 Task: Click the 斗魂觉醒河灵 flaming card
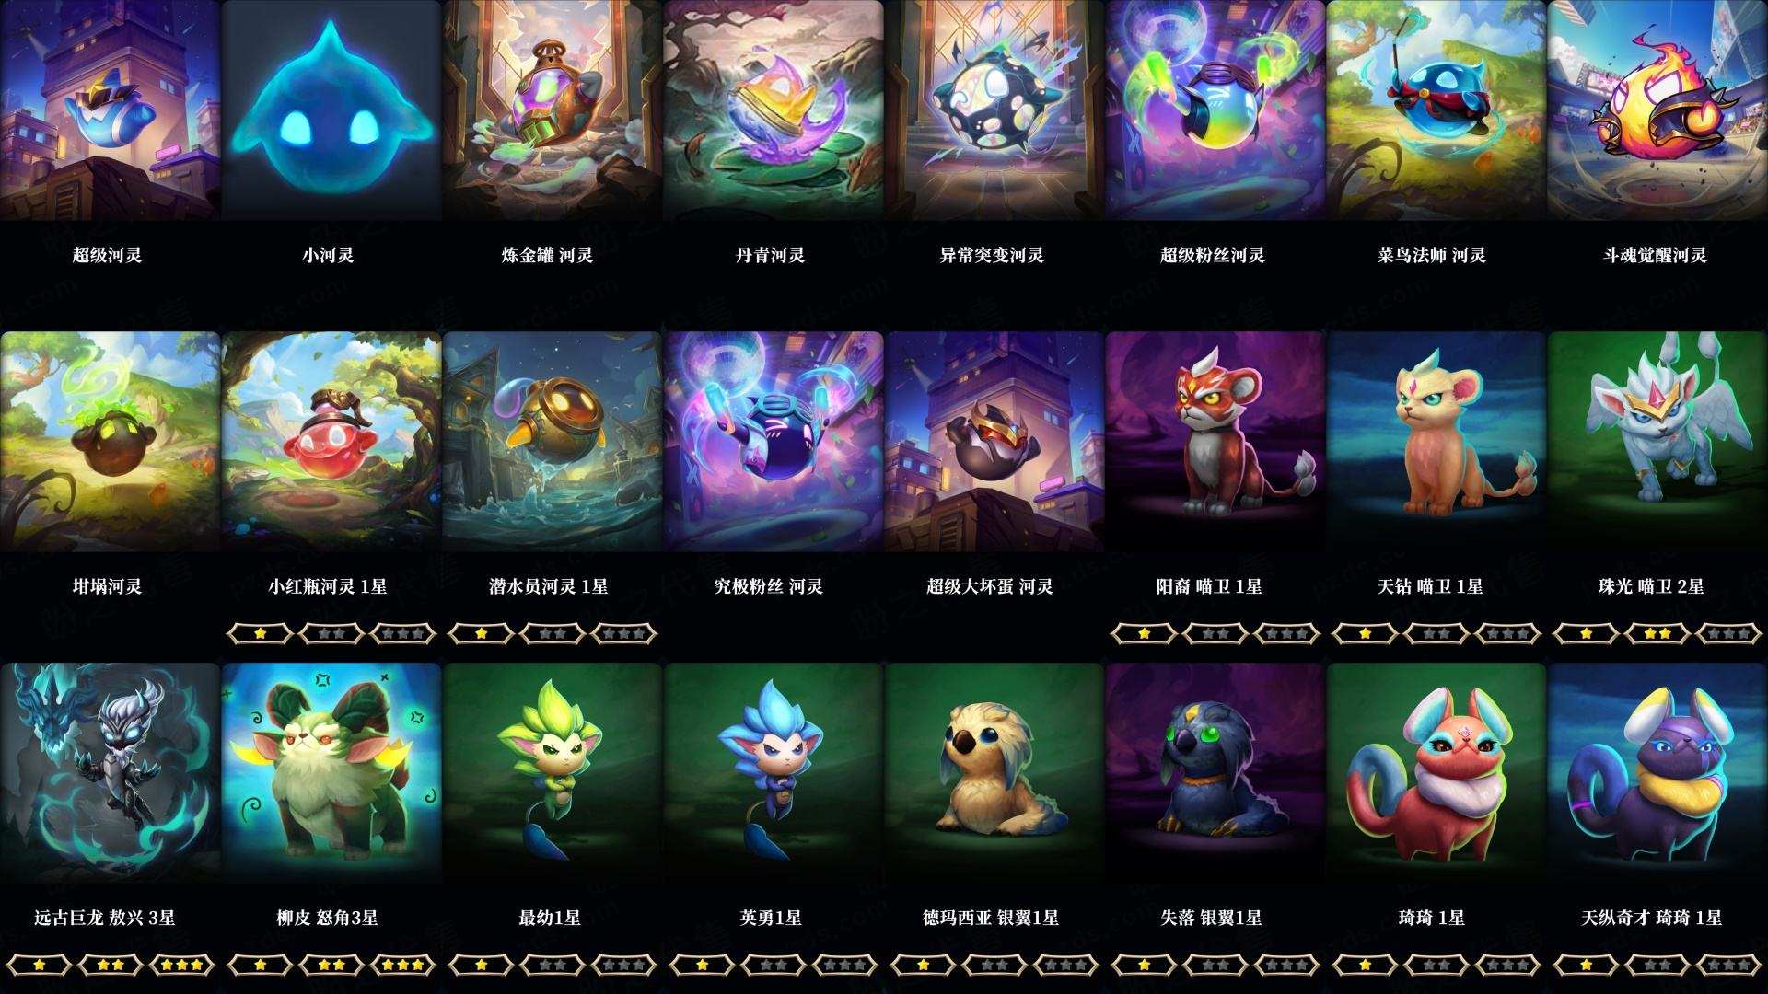tap(1657, 110)
